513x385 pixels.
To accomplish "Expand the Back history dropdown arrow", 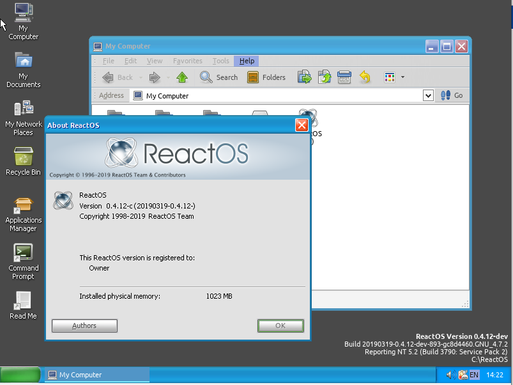I will tap(141, 77).
